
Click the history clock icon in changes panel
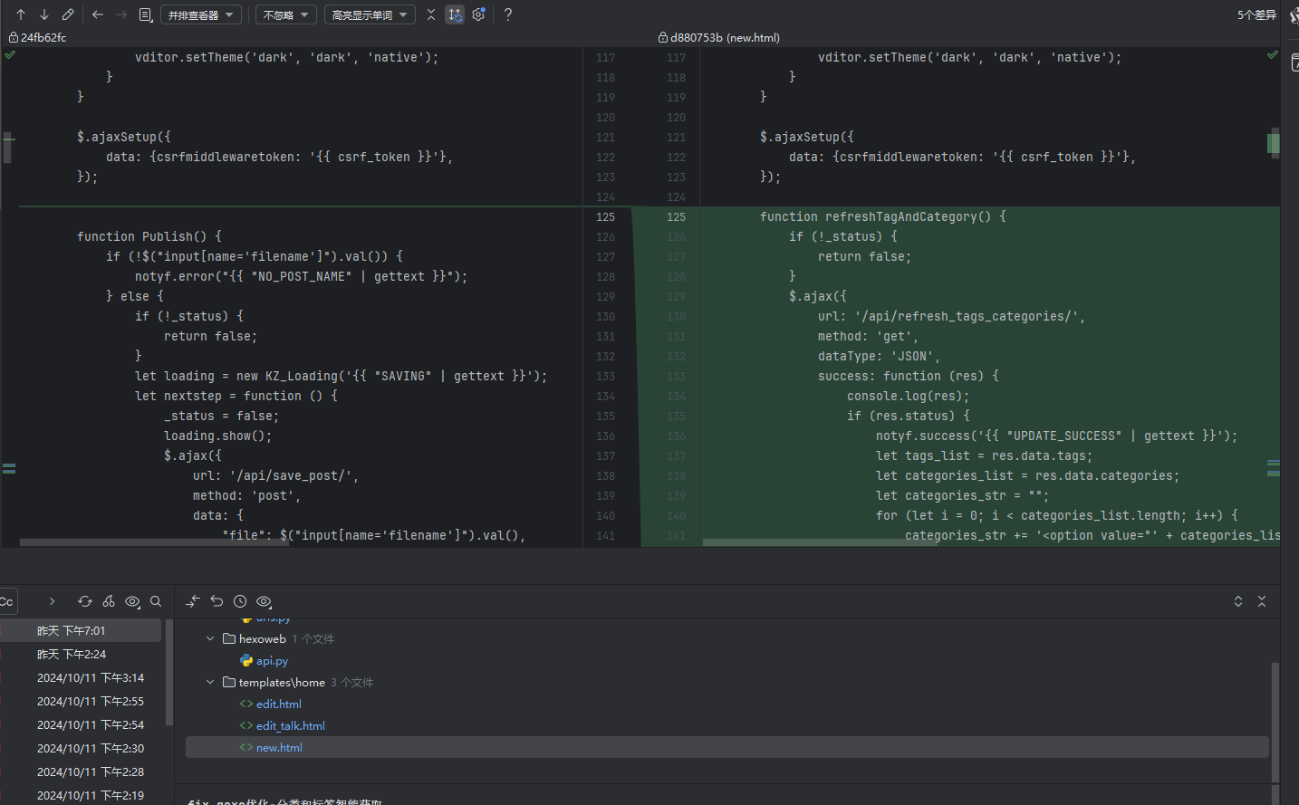[x=240, y=601]
